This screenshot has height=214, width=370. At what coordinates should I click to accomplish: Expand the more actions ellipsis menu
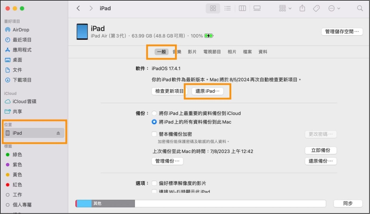pos(334,8)
